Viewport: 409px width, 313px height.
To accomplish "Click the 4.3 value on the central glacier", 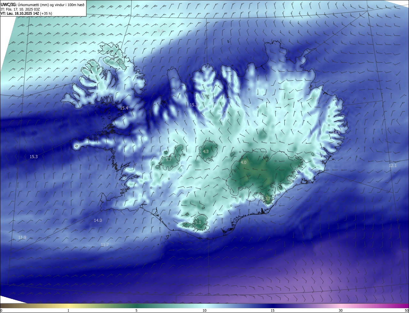I will 206,152.
